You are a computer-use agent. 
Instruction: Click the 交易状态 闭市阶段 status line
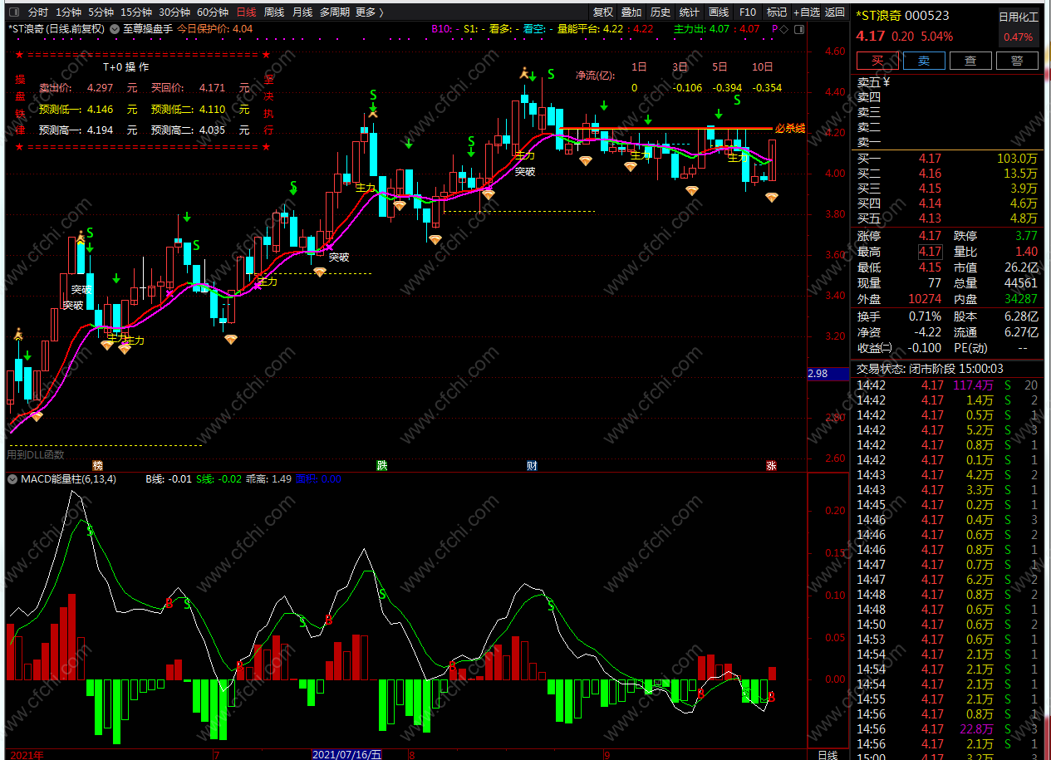[x=930, y=369]
